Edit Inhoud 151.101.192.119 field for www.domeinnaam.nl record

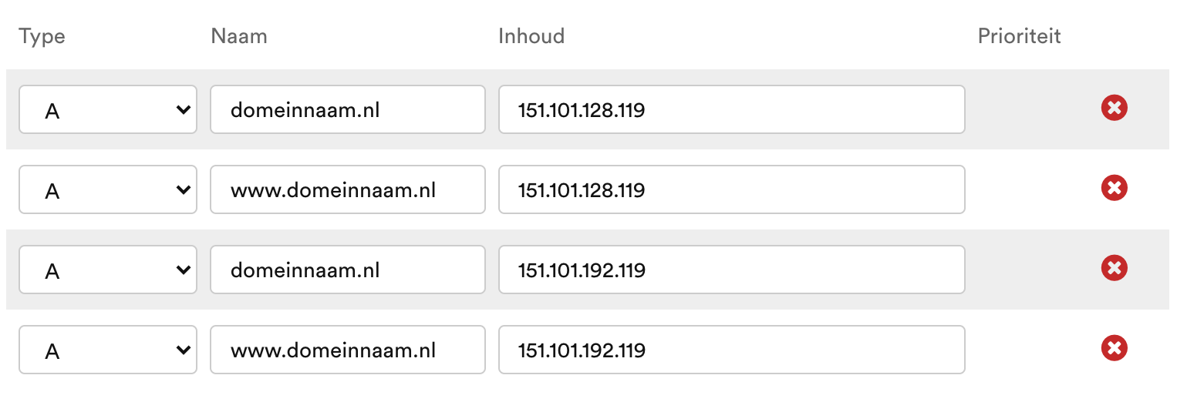(731, 350)
